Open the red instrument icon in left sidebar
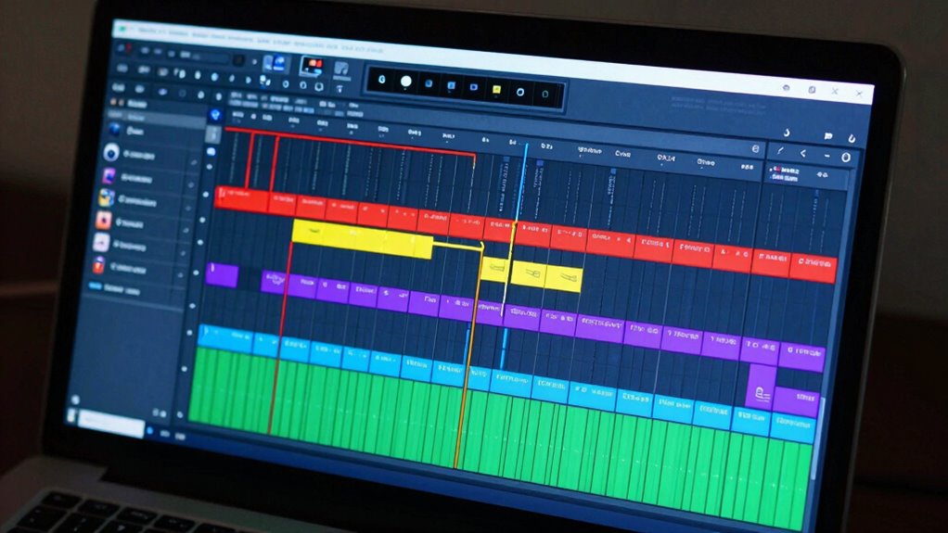948x533 pixels. coord(103,221)
